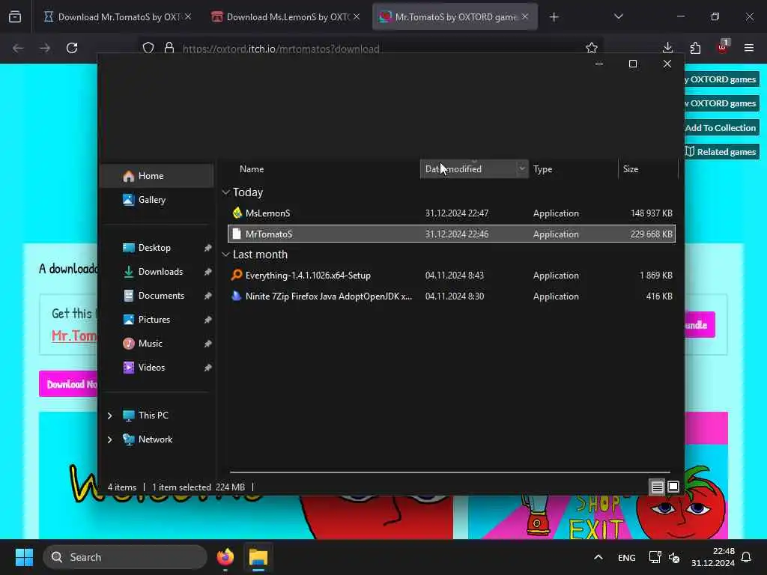Show hidden system tray icons
Screen dimensions: 767x575
[598, 557]
